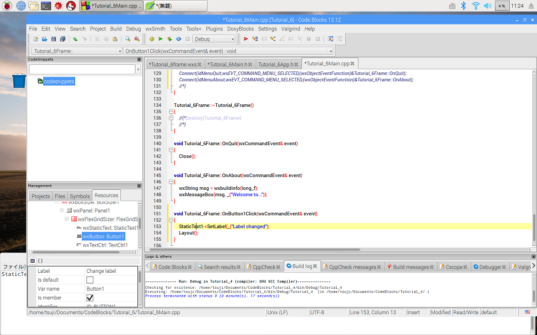
Task: Click the Step into debug icon
Action: pos(273,39)
